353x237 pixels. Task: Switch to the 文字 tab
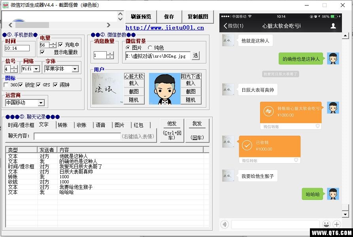click(43, 125)
